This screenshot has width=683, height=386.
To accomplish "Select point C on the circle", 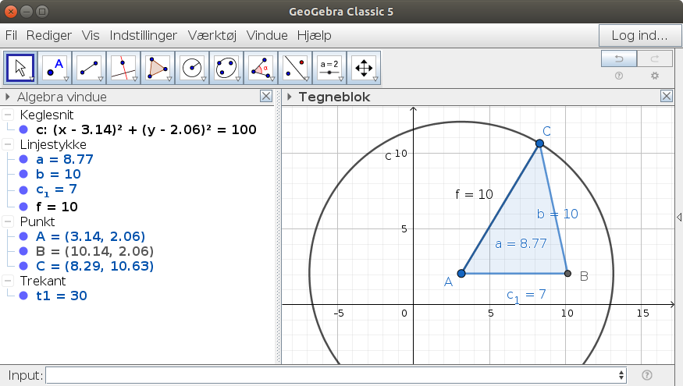I will coord(539,143).
